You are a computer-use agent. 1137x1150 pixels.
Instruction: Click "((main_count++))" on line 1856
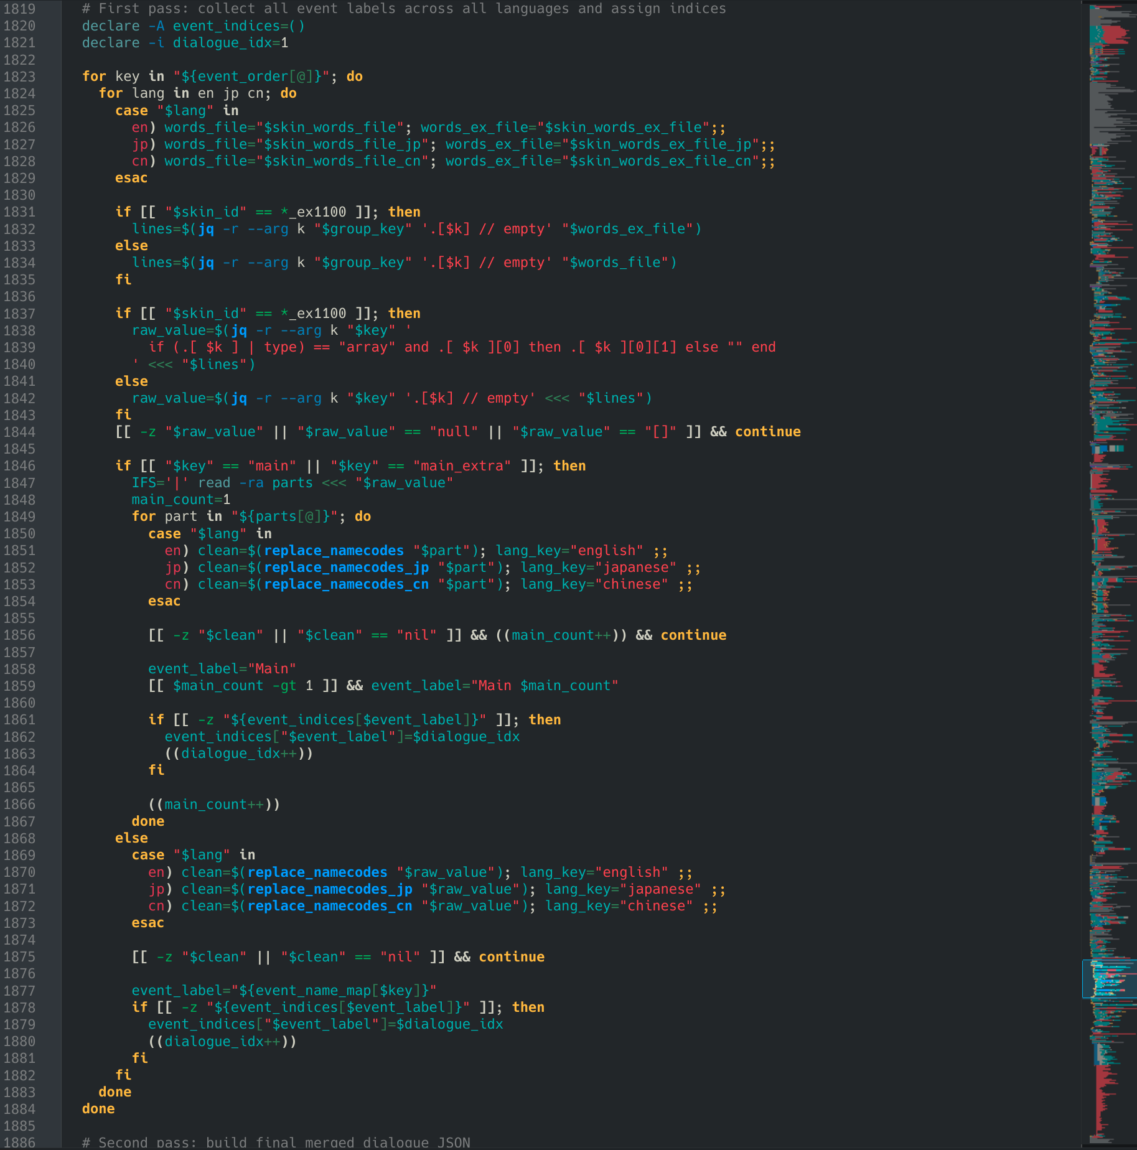point(561,635)
